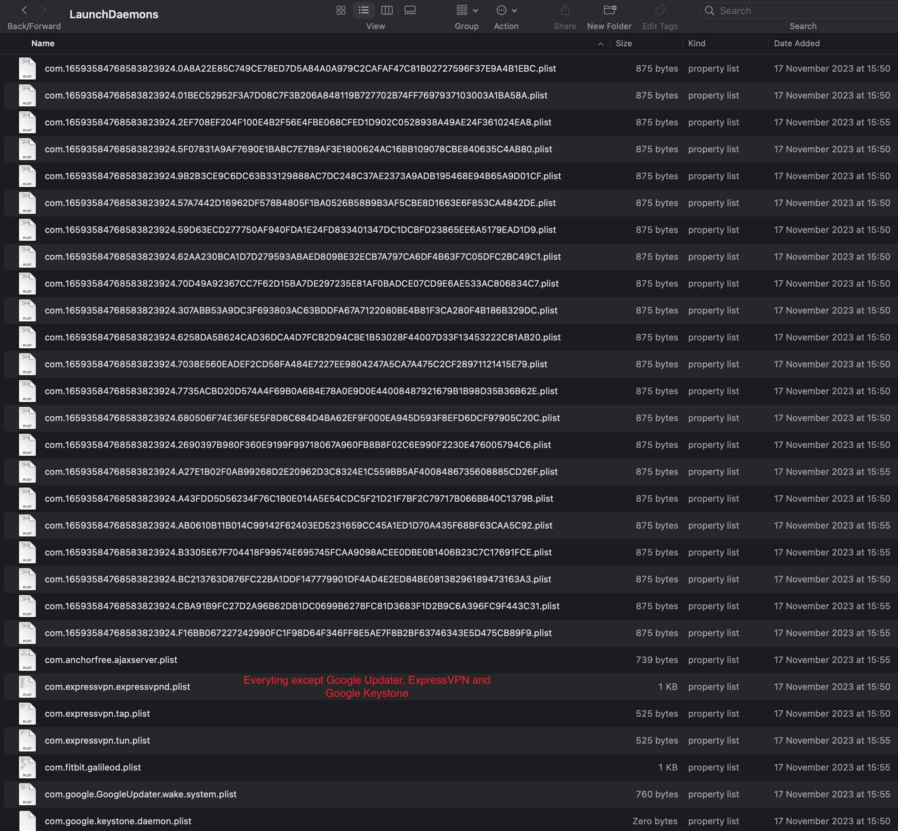Sort by the Size column header

[x=624, y=44]
